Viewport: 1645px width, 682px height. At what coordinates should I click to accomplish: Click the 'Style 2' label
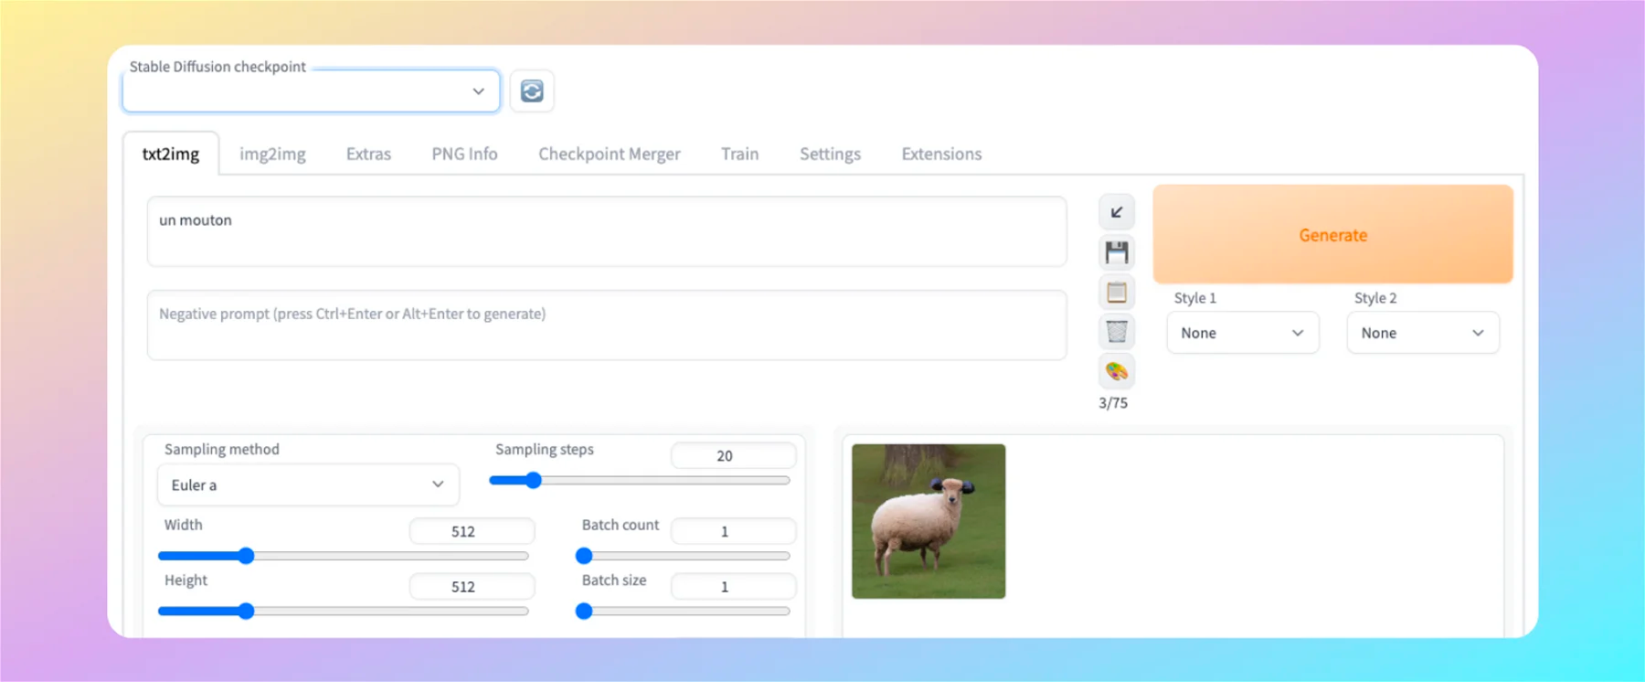click(1375, 298)
